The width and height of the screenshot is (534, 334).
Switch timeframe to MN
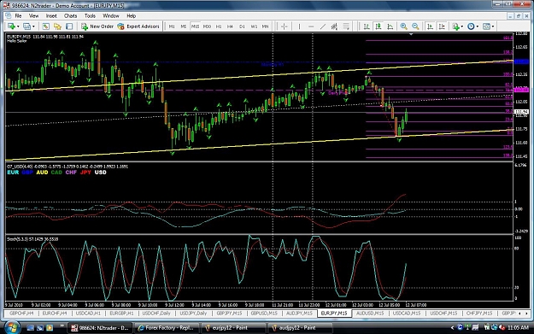tap(265, 26)
